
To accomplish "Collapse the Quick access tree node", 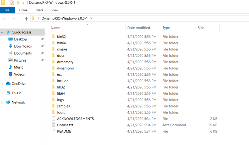I will tap(2, 32).
